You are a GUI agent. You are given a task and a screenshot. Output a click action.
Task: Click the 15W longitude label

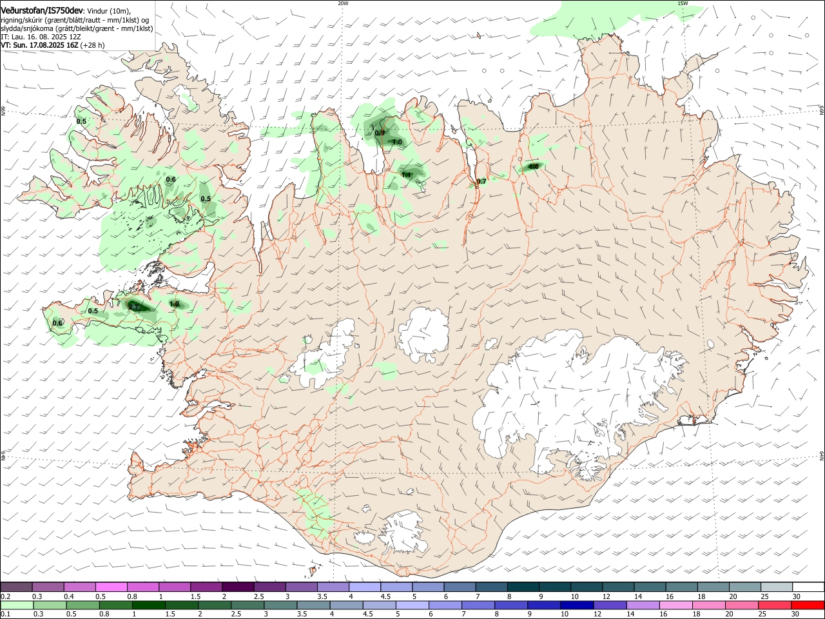(683, 3)
